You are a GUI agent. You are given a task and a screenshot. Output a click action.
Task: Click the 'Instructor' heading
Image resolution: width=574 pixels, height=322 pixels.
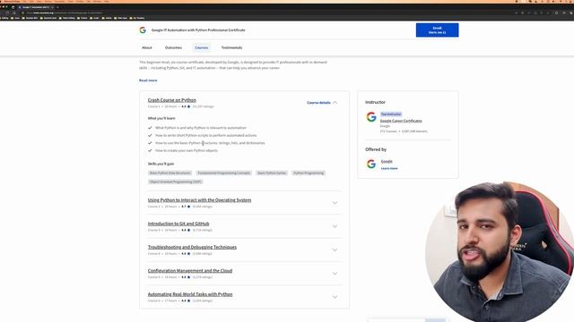point(375,102)
